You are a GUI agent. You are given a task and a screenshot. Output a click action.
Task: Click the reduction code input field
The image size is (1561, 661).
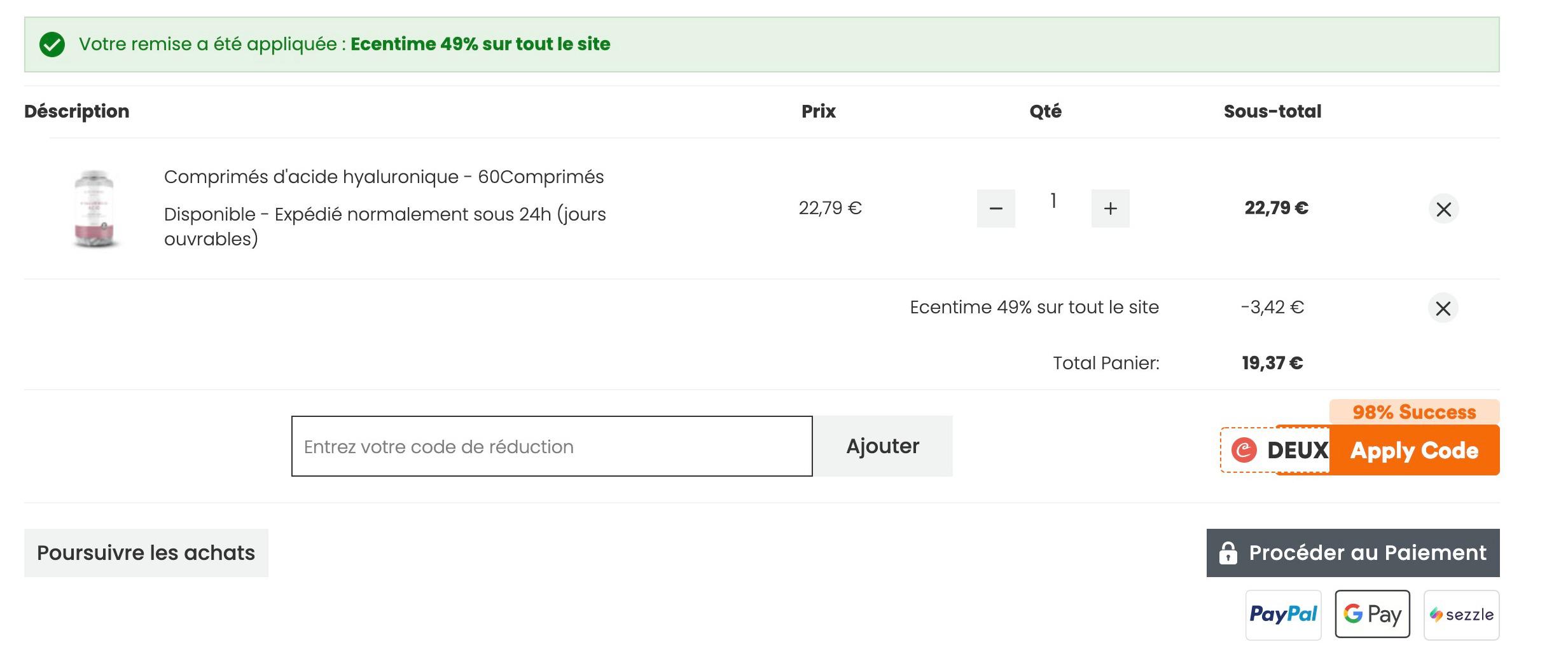[552, 446]
